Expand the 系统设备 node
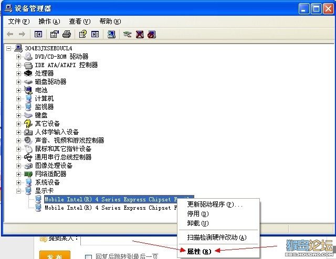The image size is (336, 259). click(x=19, y=182)
